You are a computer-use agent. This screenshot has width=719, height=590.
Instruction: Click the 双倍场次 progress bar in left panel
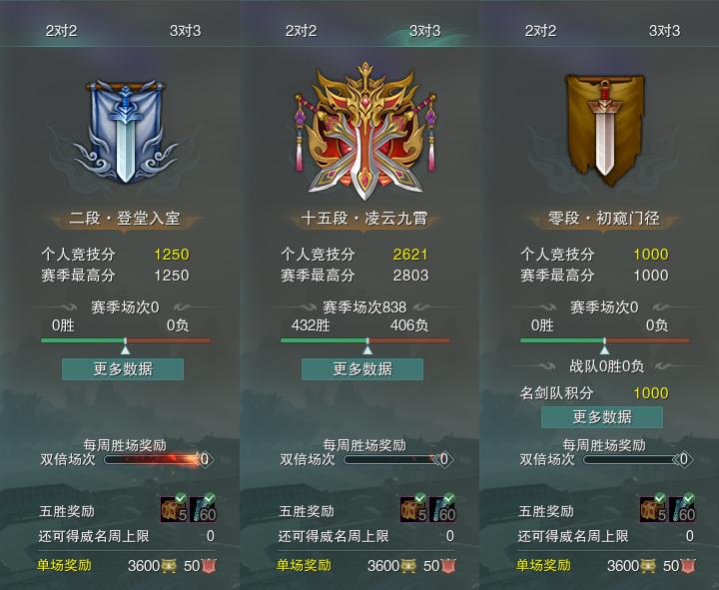152,459
